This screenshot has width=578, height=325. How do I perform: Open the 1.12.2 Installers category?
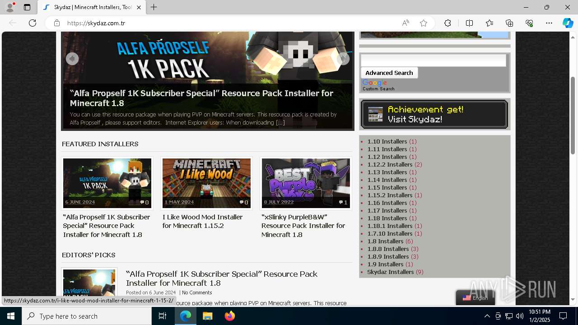tap(390, 164)
